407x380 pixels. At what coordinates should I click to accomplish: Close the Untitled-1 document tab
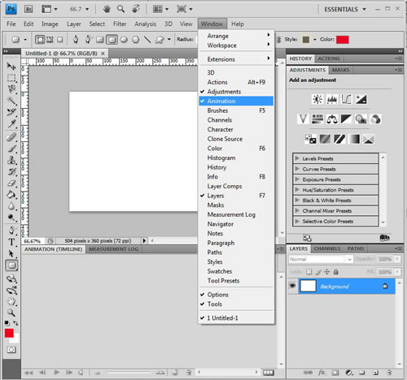point(103,54)
